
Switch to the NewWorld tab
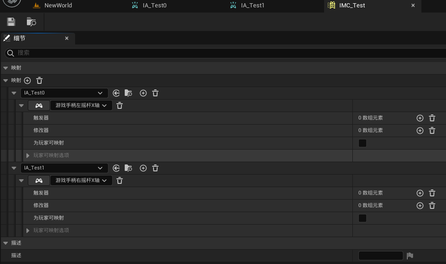tap(58, 6)
